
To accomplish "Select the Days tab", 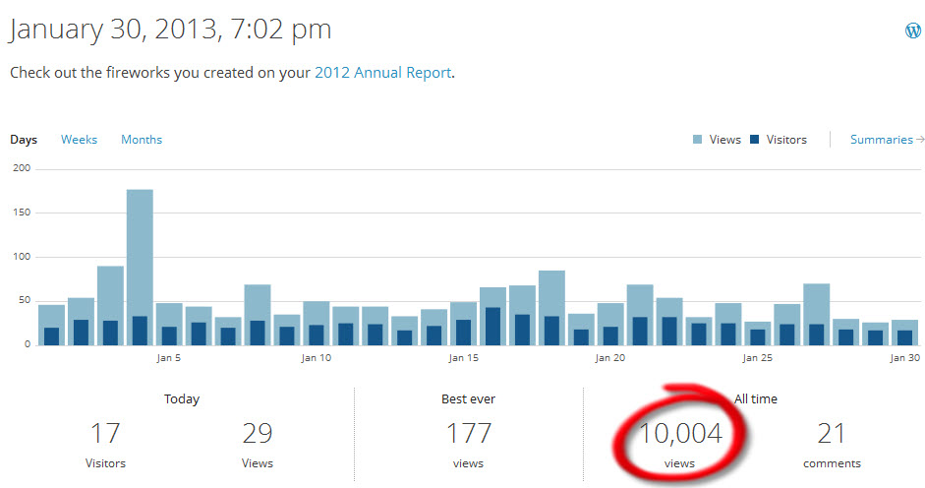I will (x=24, y=140).
